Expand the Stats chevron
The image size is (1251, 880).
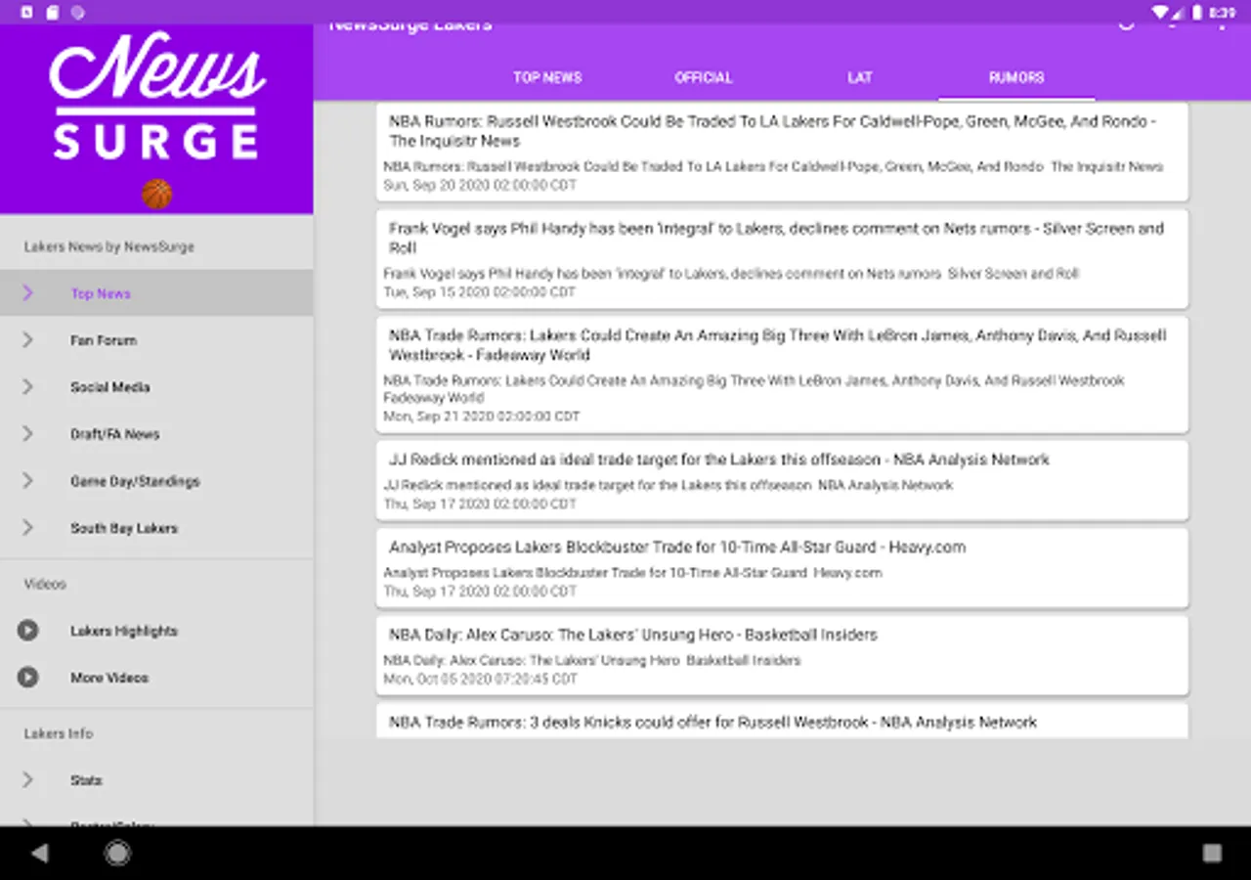click(x=27, y=780)
